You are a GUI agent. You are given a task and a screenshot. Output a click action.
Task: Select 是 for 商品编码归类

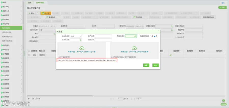click(x=150, y=36)
